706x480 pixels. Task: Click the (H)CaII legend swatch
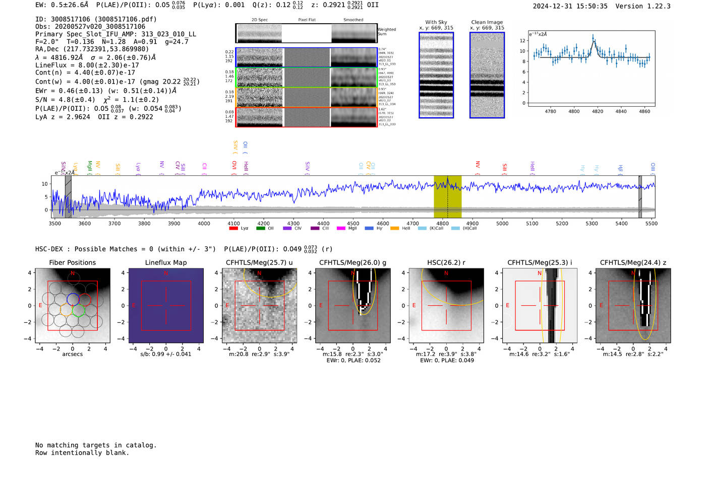click(x=455, y=228)
